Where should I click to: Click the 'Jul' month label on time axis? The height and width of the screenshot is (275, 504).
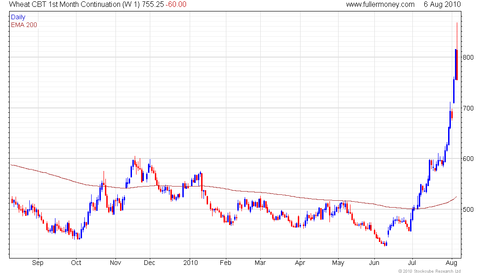tap(412, 263)
